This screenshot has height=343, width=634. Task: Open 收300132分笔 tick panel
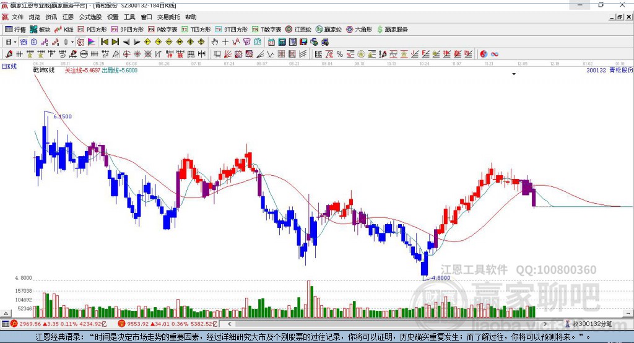(x=588, y=324)
